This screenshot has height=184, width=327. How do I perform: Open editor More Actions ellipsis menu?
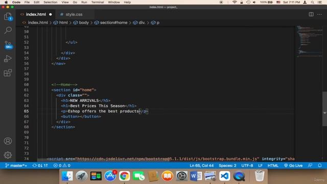pos(319,14)
